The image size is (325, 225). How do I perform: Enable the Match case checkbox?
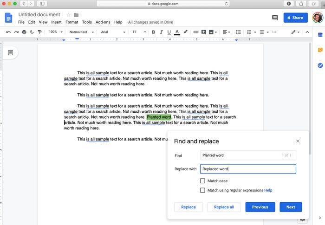[202, 181]
